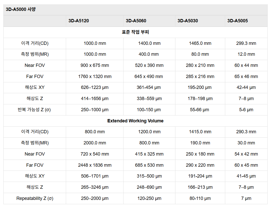Select the 299.3 mm cell
Screen dimensions: 273x208
click(x=246, y=43)
